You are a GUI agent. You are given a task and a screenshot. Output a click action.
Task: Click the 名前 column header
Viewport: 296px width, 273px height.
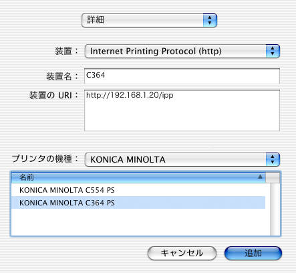(138, 177)
